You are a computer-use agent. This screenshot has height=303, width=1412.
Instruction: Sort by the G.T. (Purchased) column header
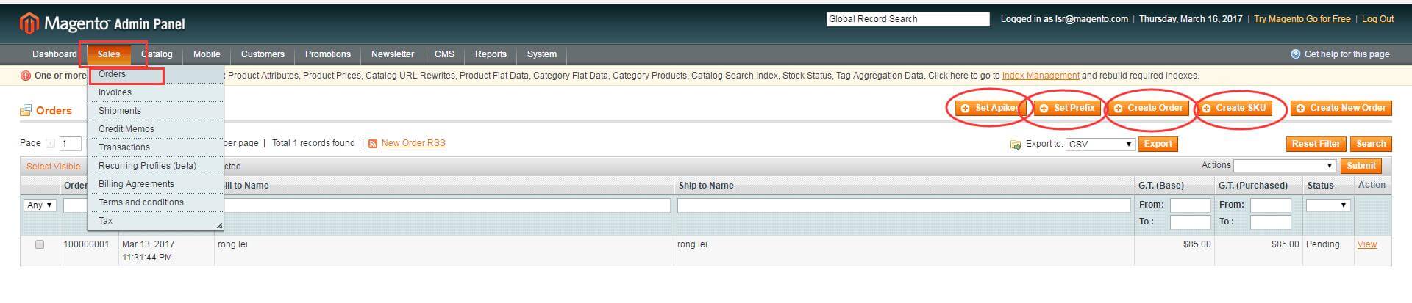pos(1253,186)
